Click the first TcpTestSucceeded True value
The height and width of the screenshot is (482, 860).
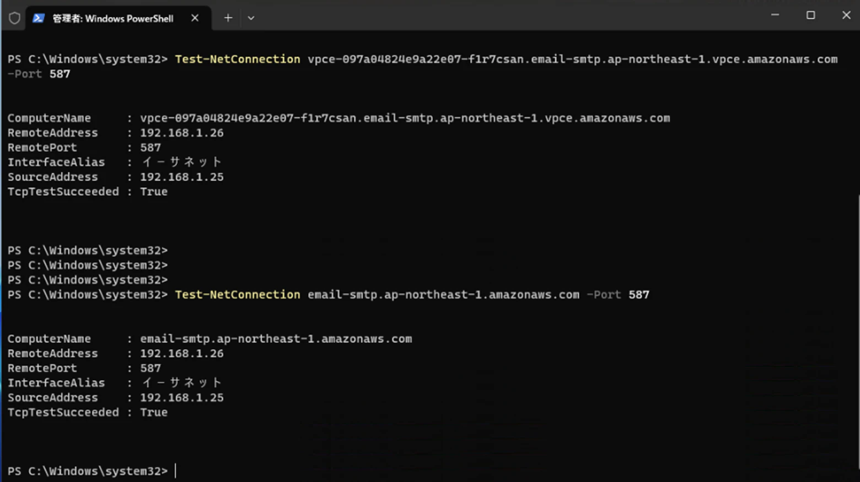pos(154,192)
